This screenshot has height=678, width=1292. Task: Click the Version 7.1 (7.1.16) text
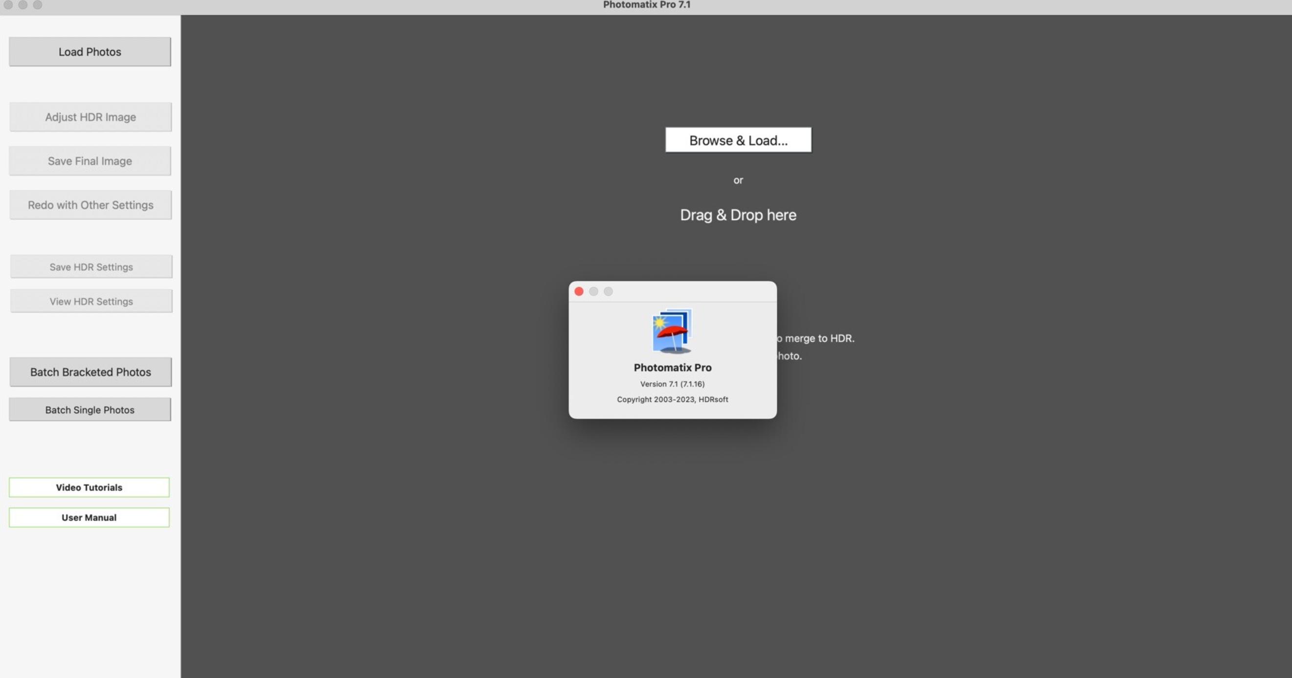[x=672, y=384]
